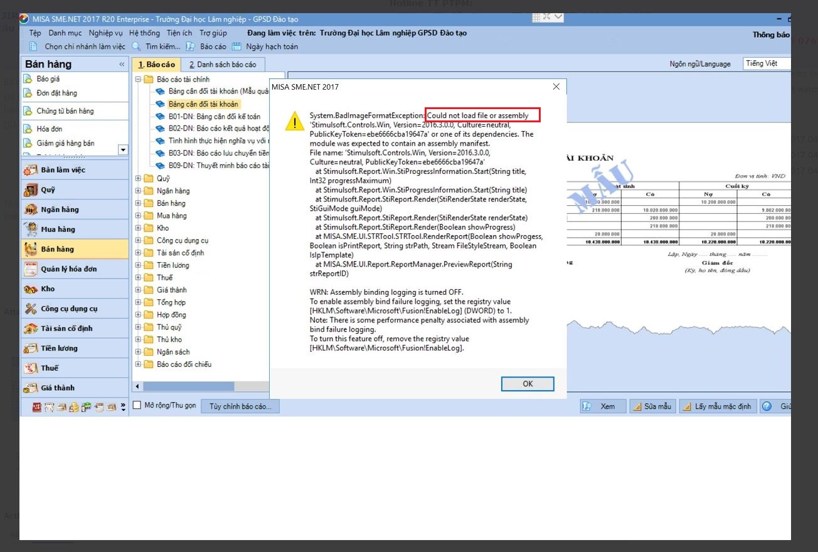This screenshot has width=818, height=552.
Task: Click the Đơn đặt hàng shortcut icon
Action: tap(27, 93)
